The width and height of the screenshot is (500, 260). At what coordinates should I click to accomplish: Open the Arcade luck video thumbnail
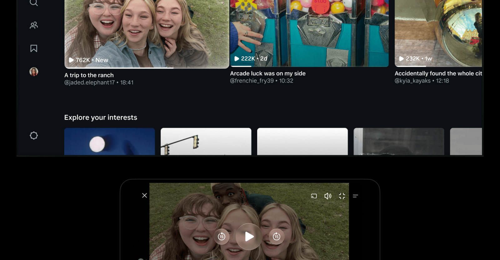point(309,33)
